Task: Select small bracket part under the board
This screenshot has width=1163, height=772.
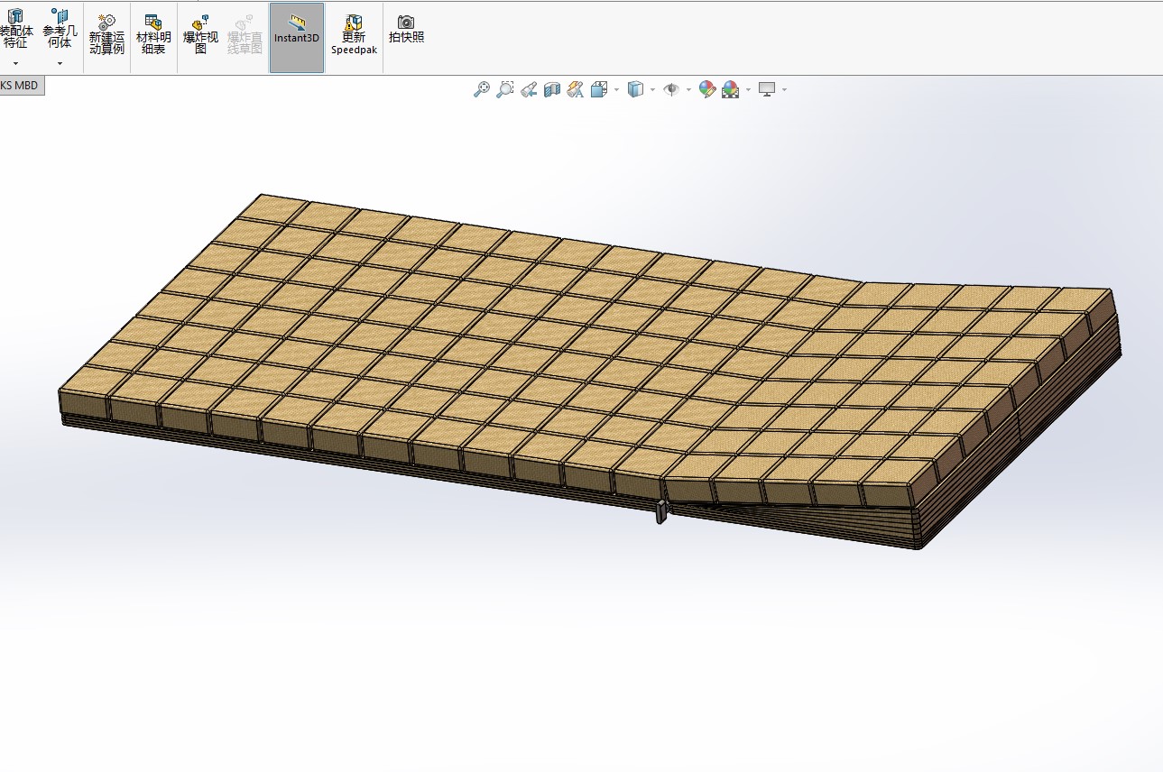Action: 660,511
